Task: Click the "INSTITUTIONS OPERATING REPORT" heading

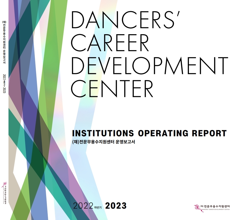Action: [x=149, y=133]
